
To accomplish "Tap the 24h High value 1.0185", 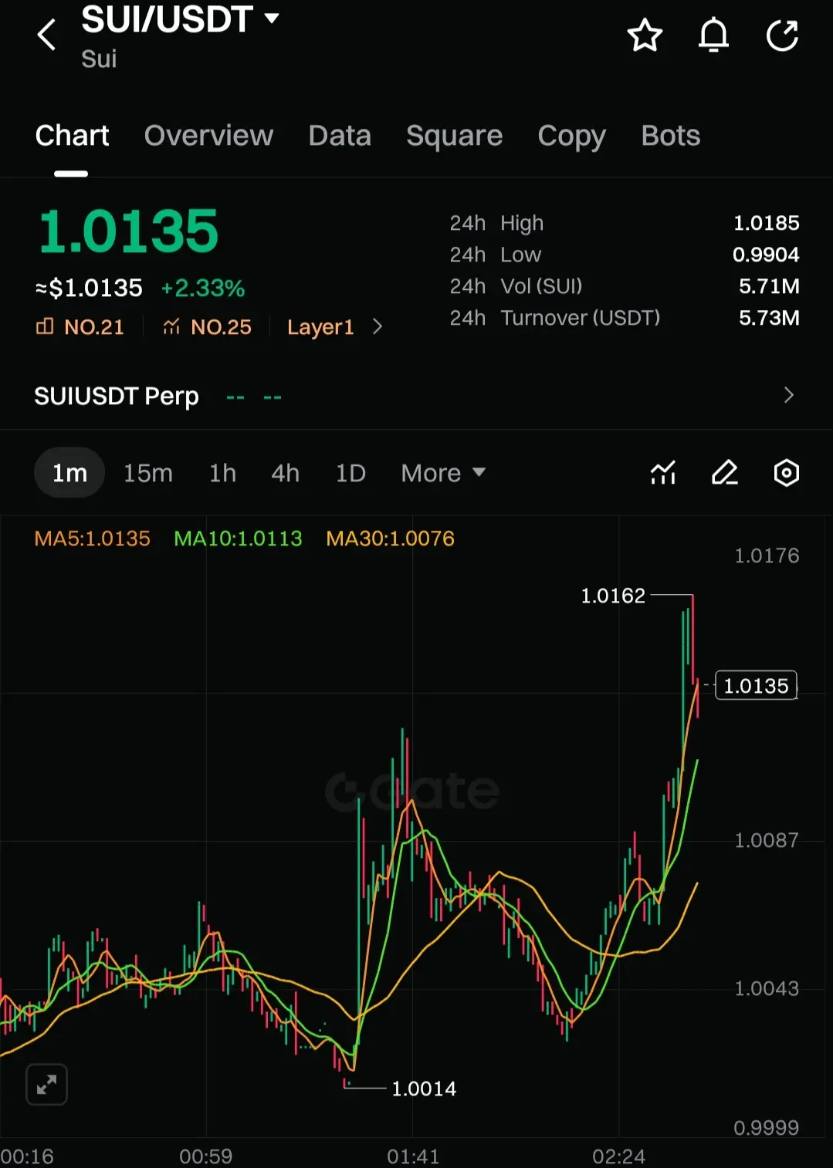I will point(766,223).
